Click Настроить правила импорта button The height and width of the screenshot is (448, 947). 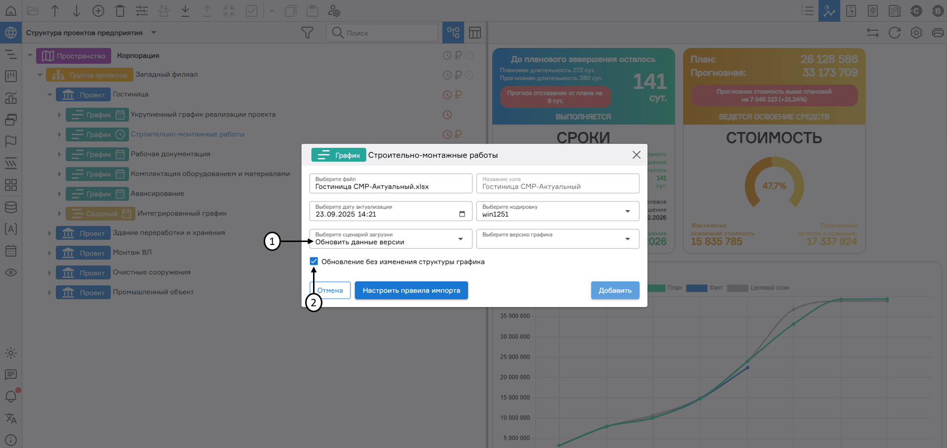[411, 290]
